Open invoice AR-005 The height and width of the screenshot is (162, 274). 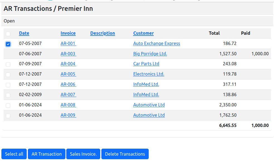coord(68,74)
